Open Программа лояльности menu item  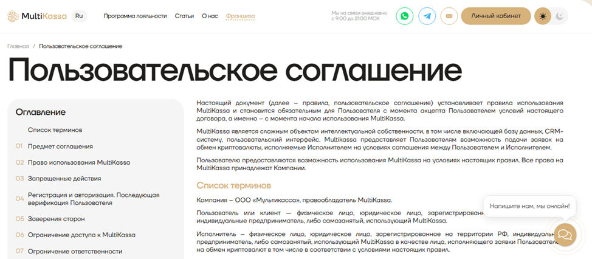[x=135, y=16]
